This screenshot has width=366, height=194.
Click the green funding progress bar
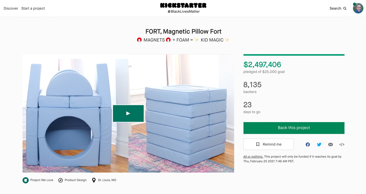coord(294,55)
